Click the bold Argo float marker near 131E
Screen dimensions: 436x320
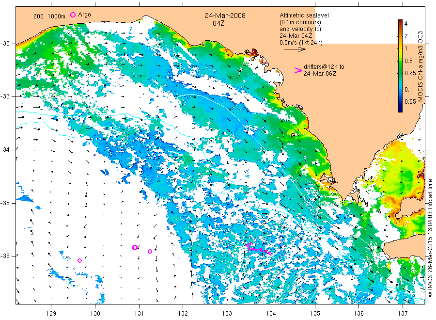(x=135, y=247)
